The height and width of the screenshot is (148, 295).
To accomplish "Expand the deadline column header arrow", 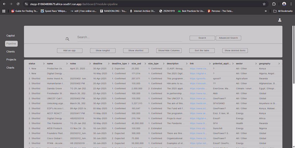I will [x=109, y=64].
